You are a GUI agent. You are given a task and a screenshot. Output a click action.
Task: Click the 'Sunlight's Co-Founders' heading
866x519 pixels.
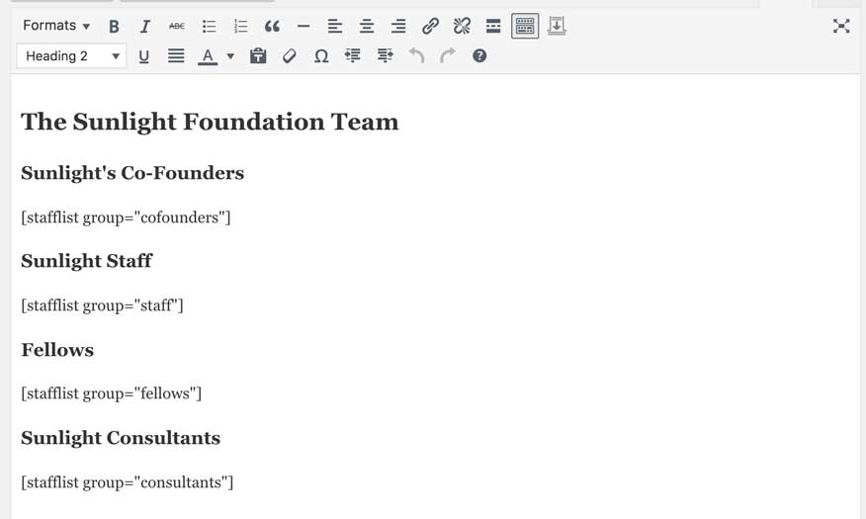coord(132,173)
